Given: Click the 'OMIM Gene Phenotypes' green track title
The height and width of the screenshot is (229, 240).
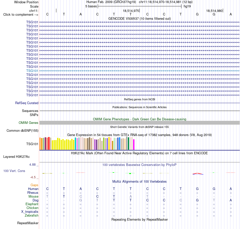Looking at the screenshot, I should [x=140, y=119].
